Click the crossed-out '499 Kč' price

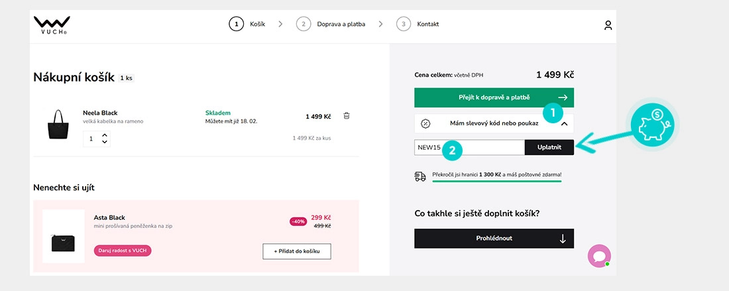pyautogui.click(x=322, y=226)
